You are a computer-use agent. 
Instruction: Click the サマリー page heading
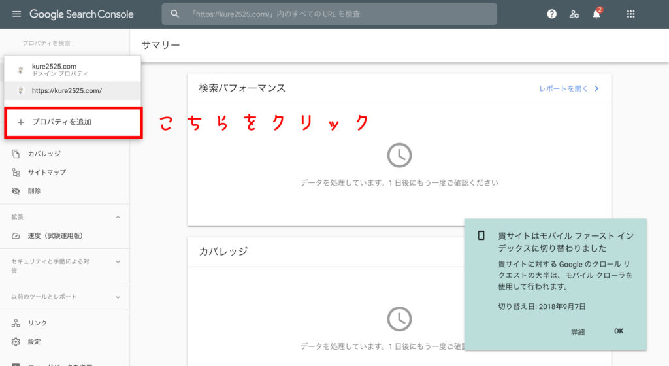[161, 45]
